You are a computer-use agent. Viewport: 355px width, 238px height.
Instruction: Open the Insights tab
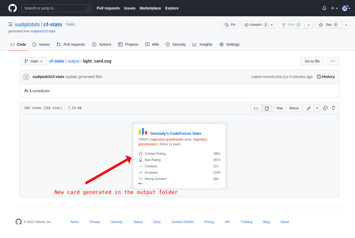202,44
